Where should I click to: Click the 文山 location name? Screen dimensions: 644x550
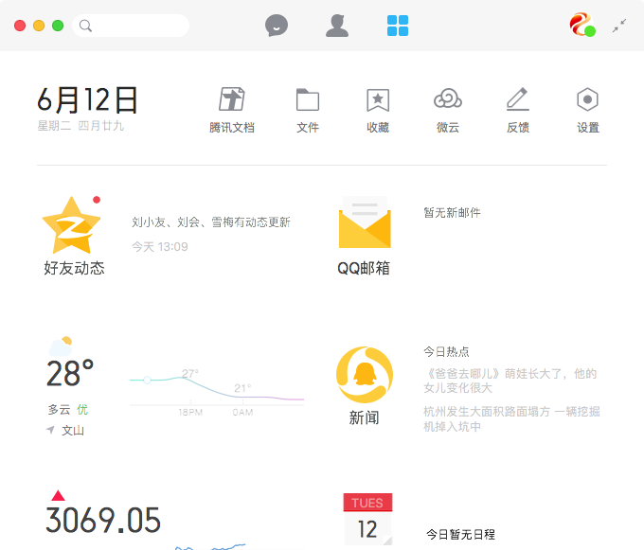coord(73,430)
